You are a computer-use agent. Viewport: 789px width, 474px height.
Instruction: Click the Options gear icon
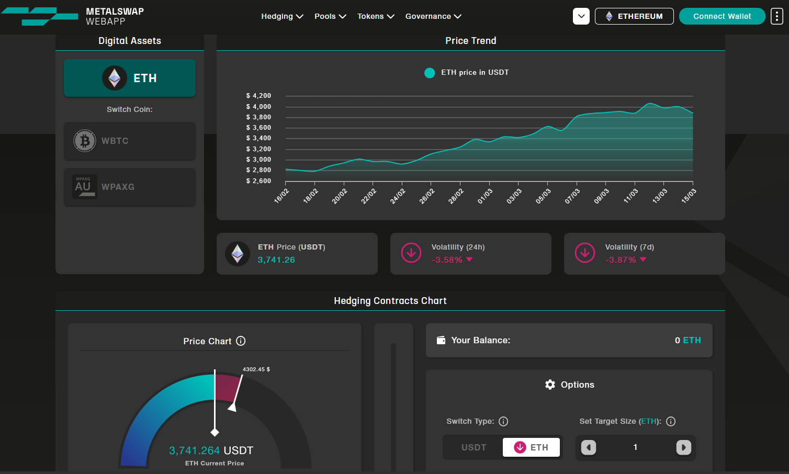(x=550, y=385)
